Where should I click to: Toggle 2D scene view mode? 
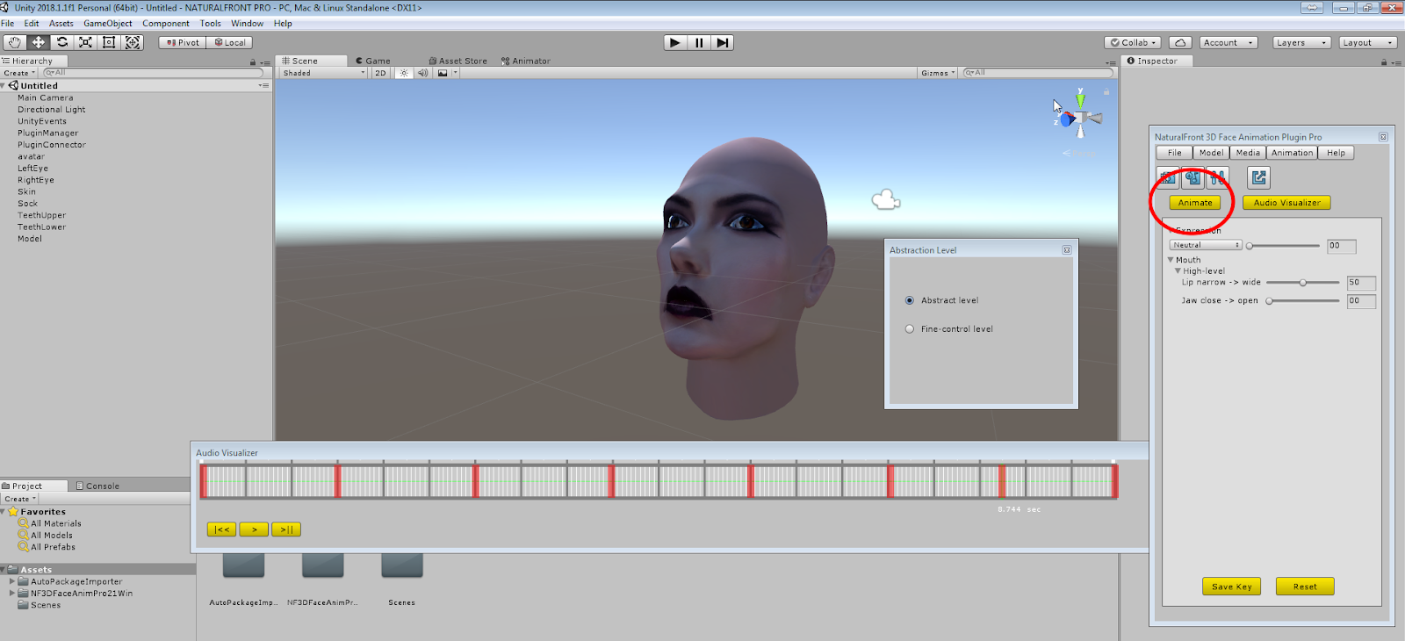click(x=380, y=73)
